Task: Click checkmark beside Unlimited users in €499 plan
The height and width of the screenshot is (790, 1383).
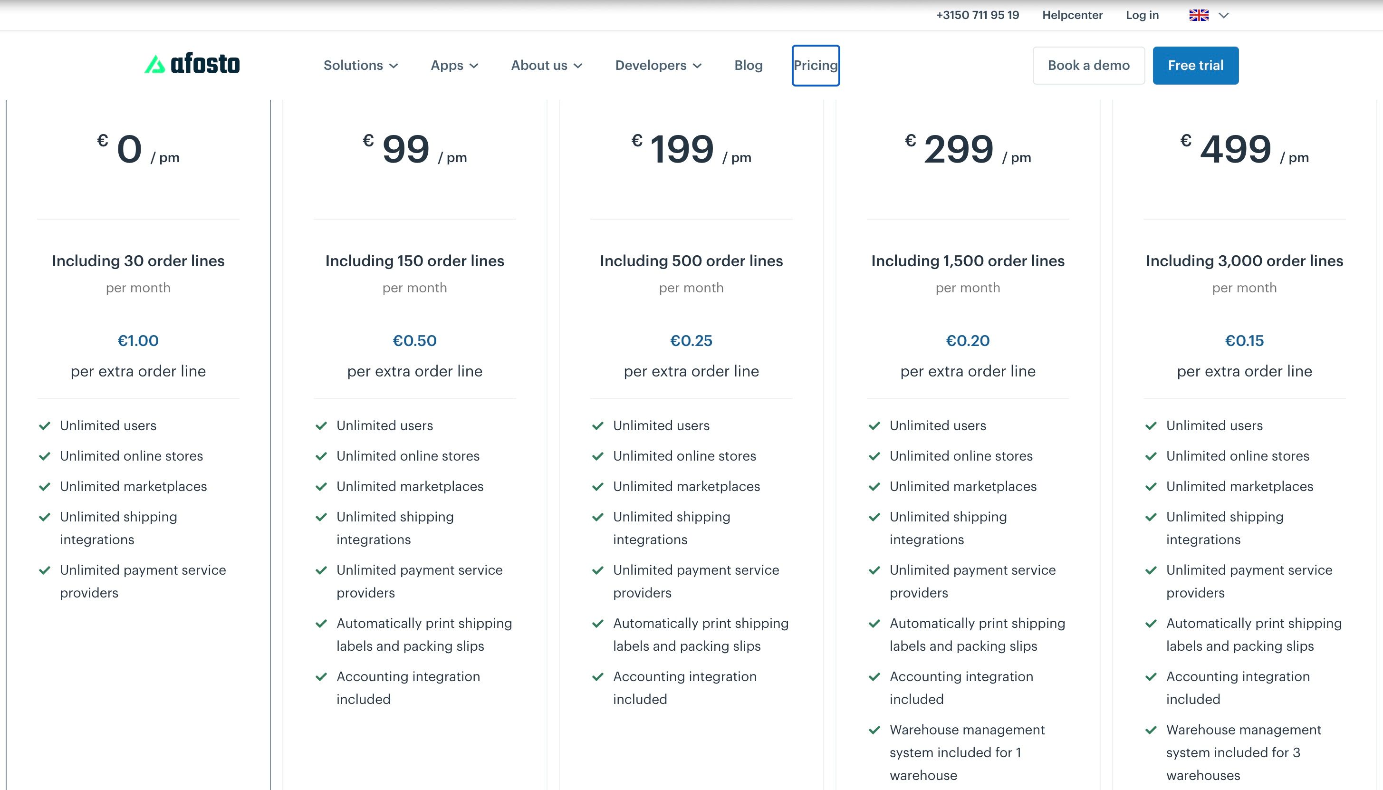Action: pos(1152,426)
